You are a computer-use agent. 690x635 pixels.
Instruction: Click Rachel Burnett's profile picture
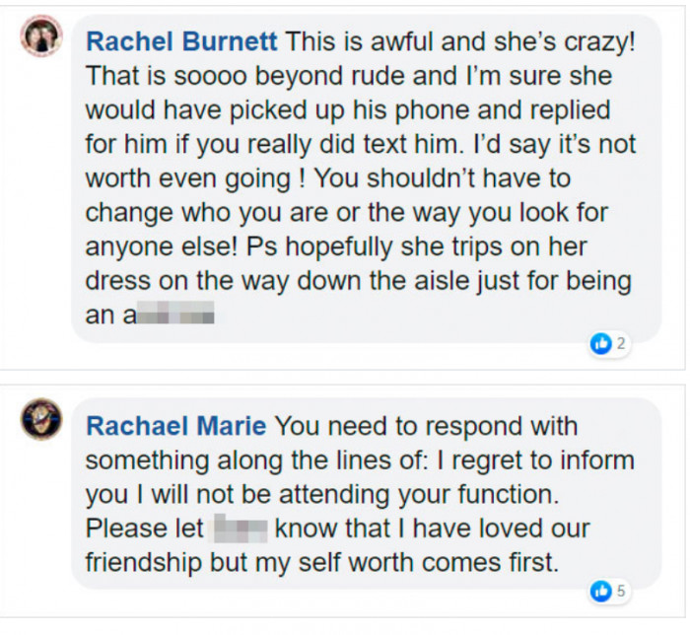click(x=41, y=36)
